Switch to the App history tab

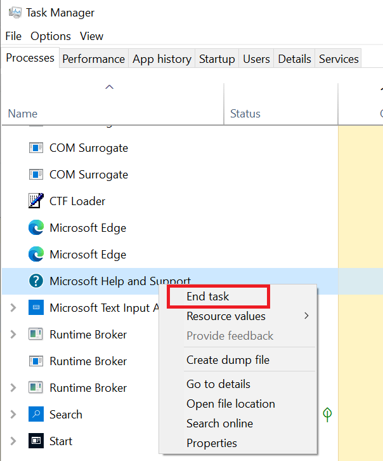[162, 59]
